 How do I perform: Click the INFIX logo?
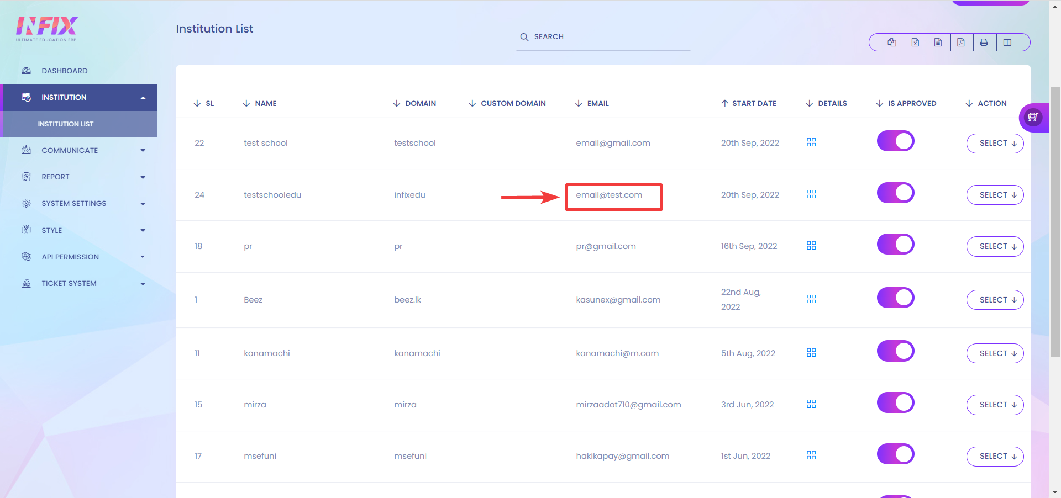tap(47, 29)
